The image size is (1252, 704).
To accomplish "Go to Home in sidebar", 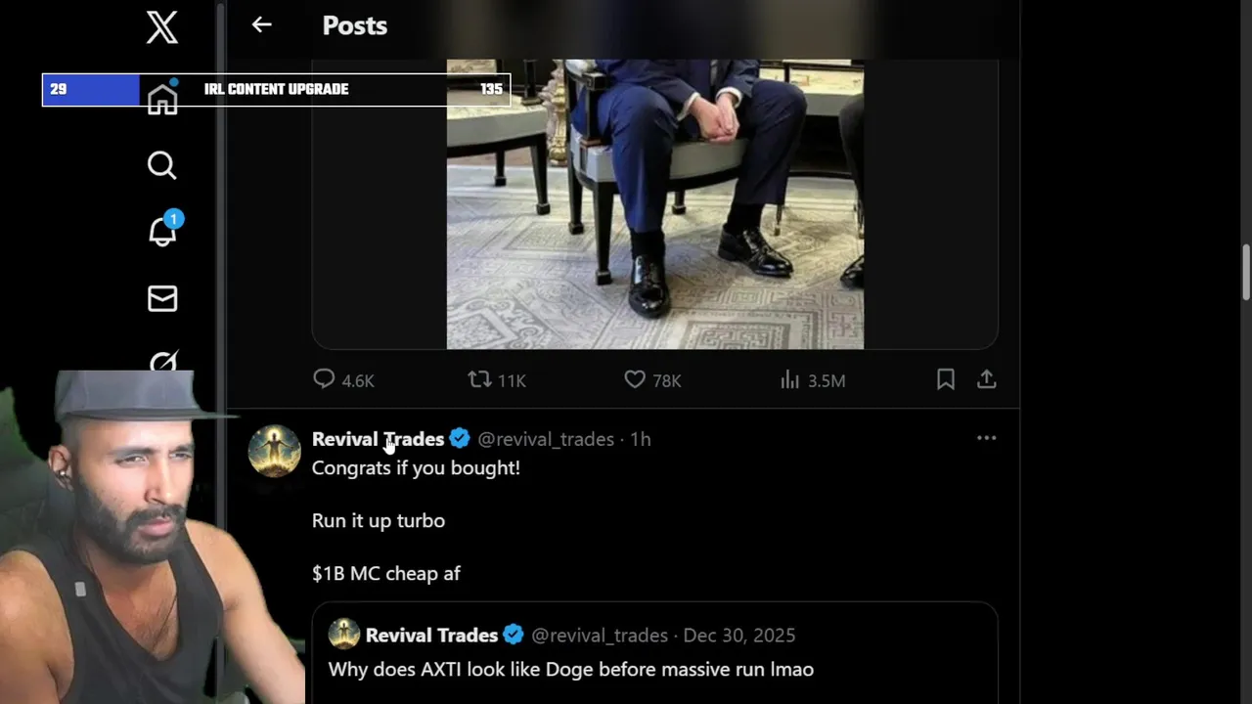I will pyautogui.click(x=162, y=99).
